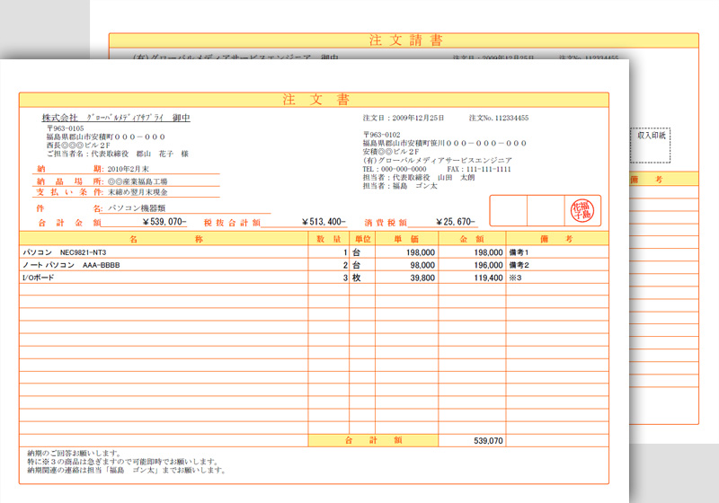The width and height of the screenshot is (719, 503).
Task: Click the 数量 column header
Action: click(329, 239)
